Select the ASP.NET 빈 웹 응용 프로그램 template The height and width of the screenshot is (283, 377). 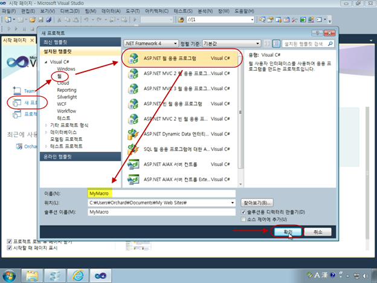179,104
